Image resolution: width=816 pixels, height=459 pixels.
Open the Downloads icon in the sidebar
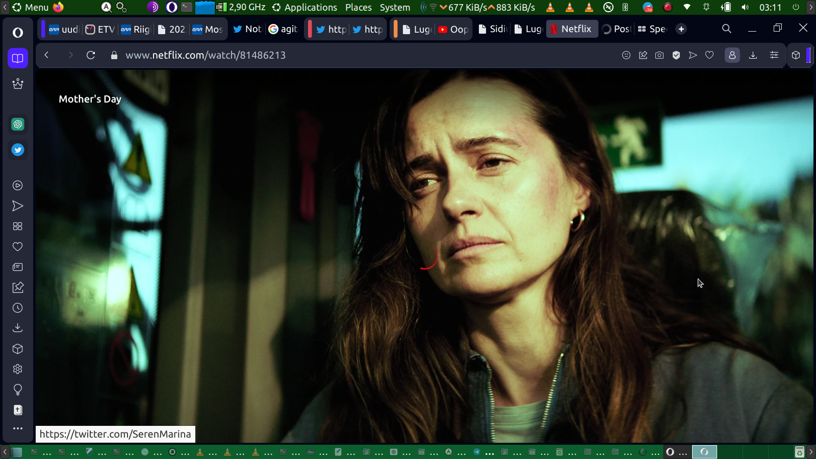18,328
